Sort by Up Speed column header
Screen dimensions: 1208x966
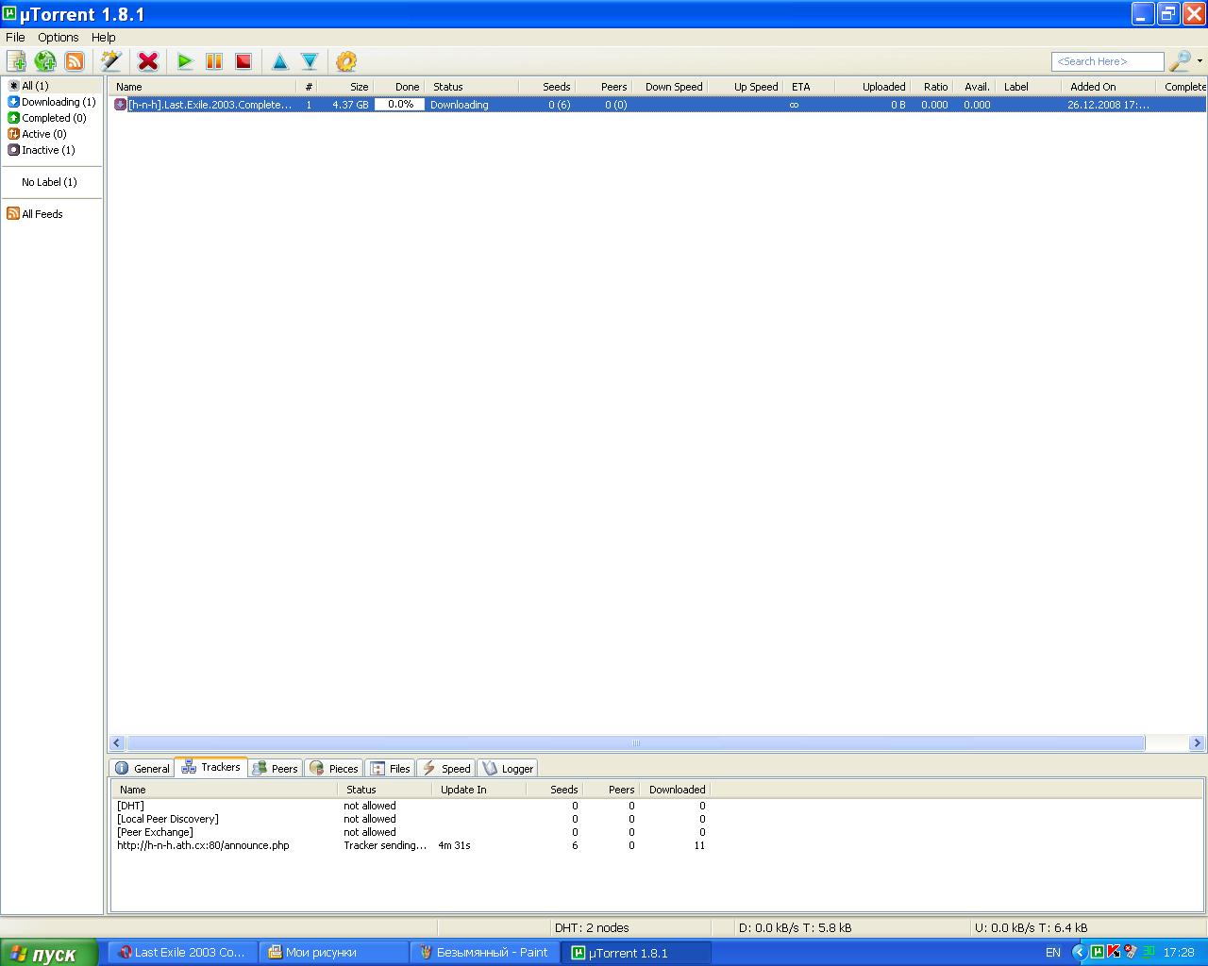point(746,87)
